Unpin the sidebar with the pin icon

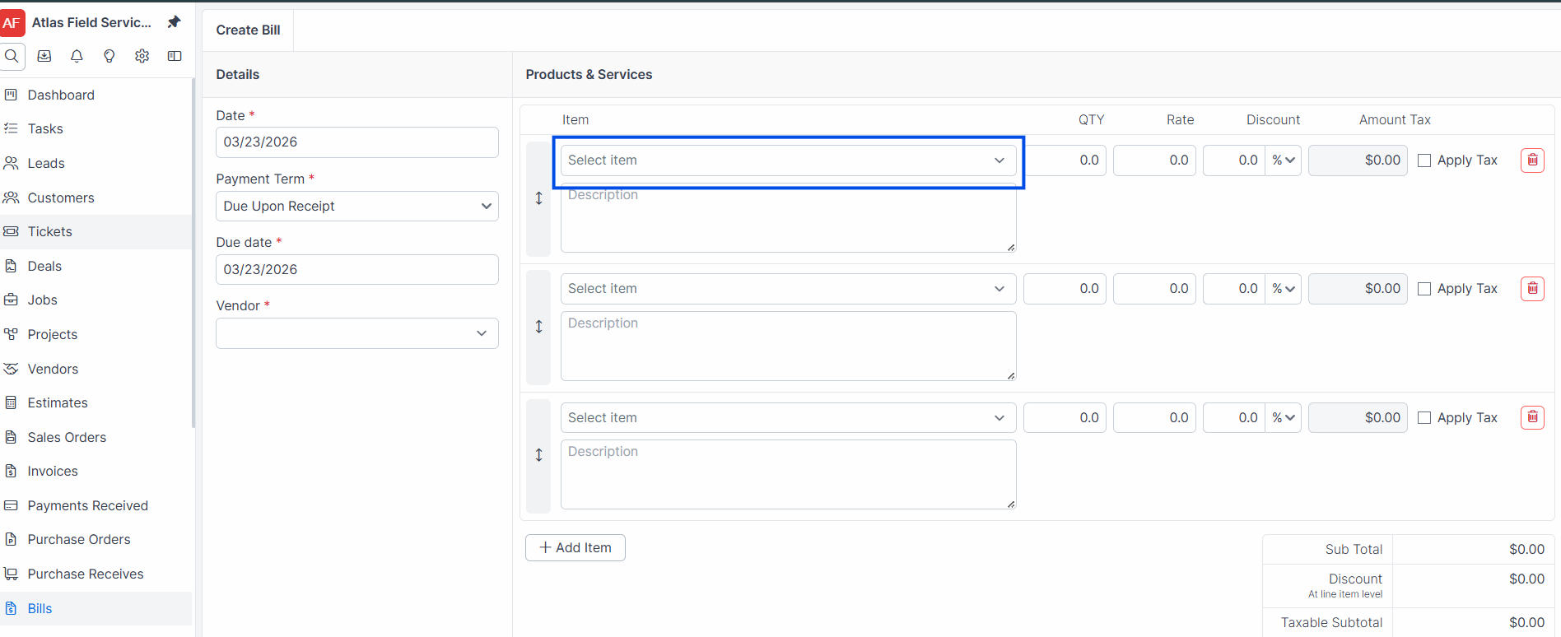(174, 22)
